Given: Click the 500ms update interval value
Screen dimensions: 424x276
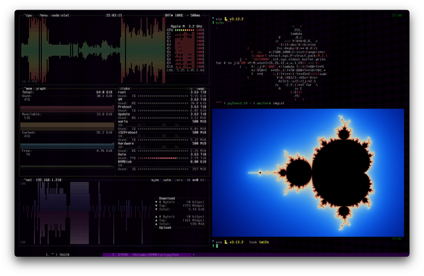Looking at the screenshot, I should [195, 16].
